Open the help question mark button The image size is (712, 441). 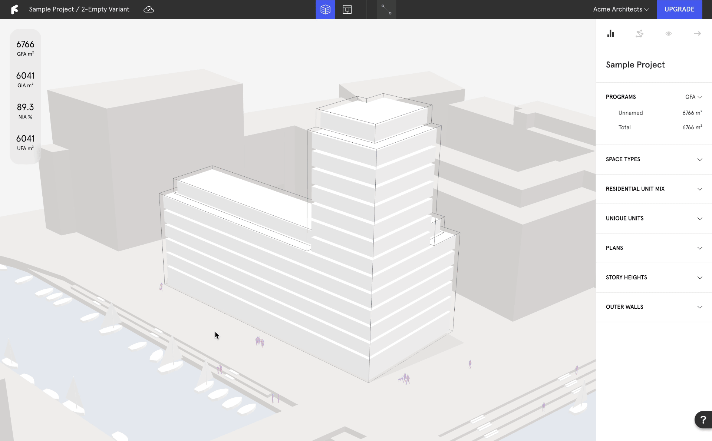pos(703,420)
